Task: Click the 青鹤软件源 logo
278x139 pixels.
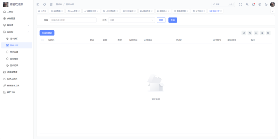Action: pos(13,4)
